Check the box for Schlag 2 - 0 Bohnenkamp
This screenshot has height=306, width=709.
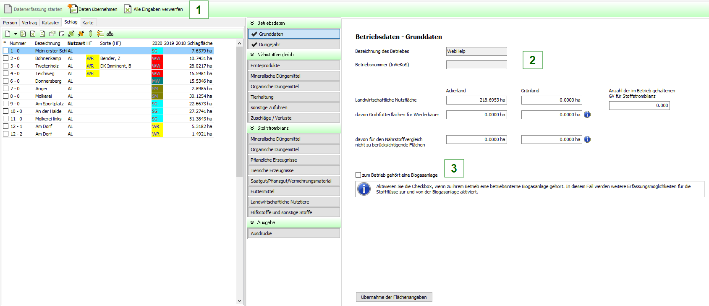(6, 58)
